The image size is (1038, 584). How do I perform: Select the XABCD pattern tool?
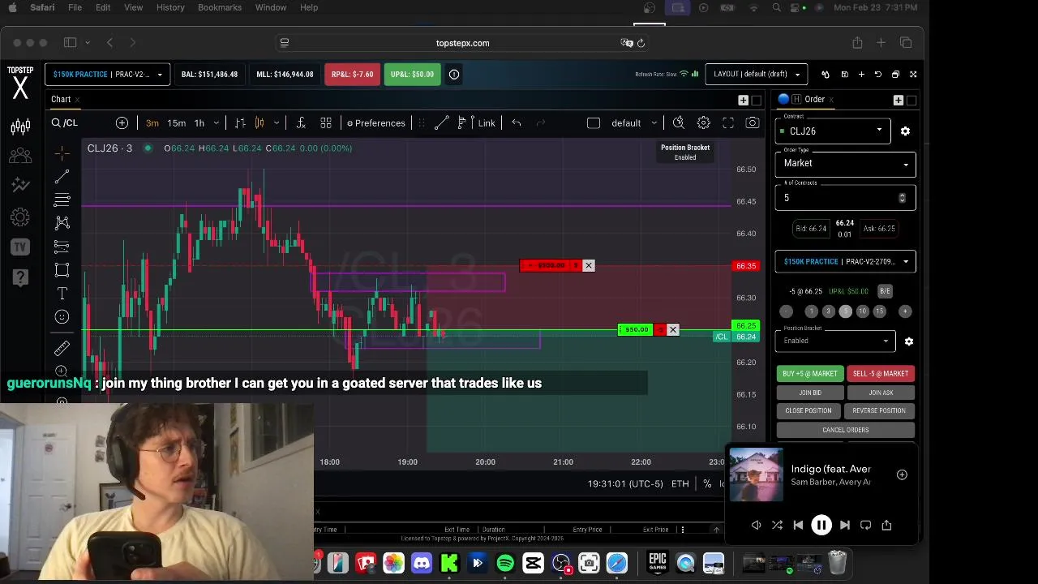pos(62,222)
